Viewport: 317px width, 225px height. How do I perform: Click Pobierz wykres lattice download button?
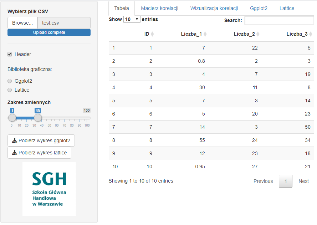[40, 153]
